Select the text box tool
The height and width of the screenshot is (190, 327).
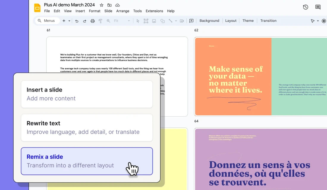click(146, 21)
